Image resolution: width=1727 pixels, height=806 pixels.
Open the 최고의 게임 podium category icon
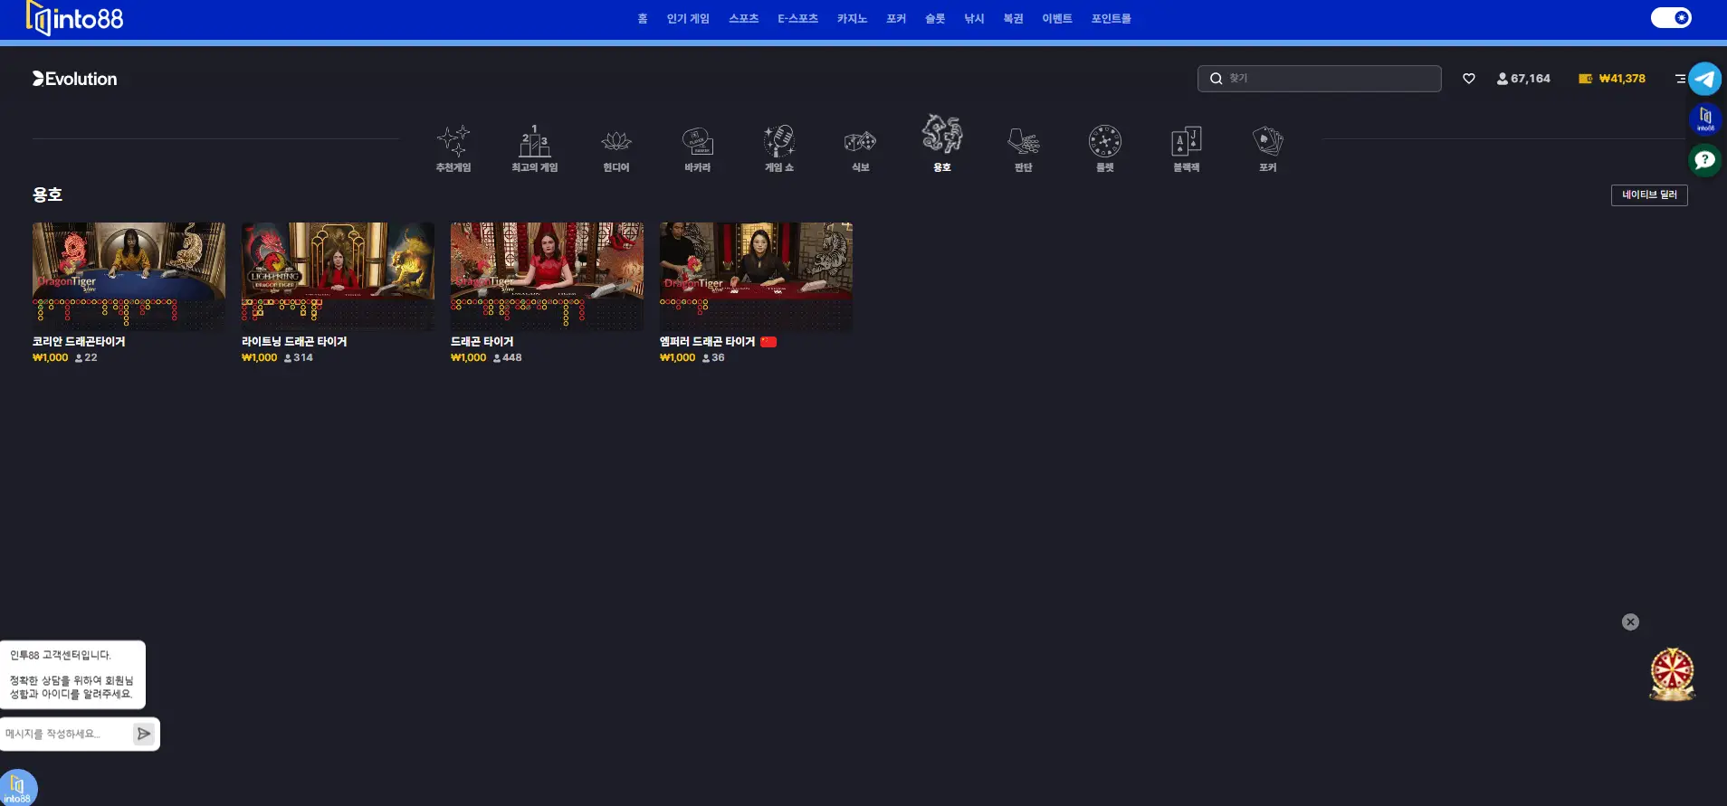click(535, 141)
